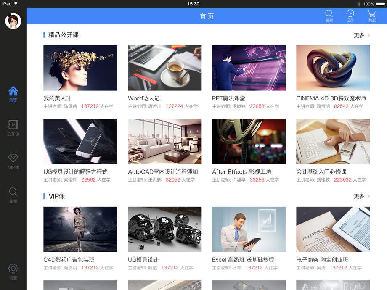
Task: Click the After Effects 影视工坊 title
Action: click(x=241, y=172)
